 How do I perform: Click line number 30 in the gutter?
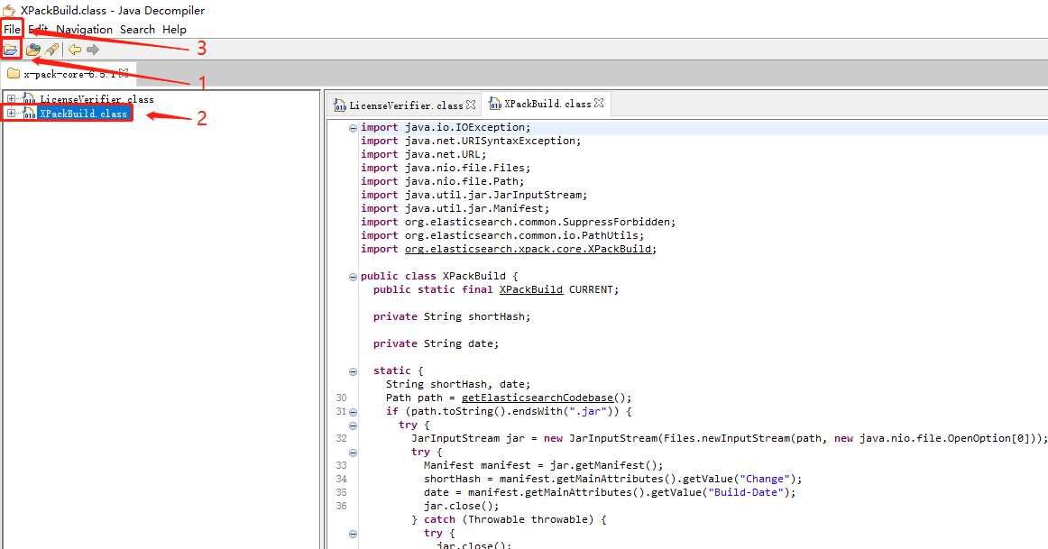coord(342,398)
